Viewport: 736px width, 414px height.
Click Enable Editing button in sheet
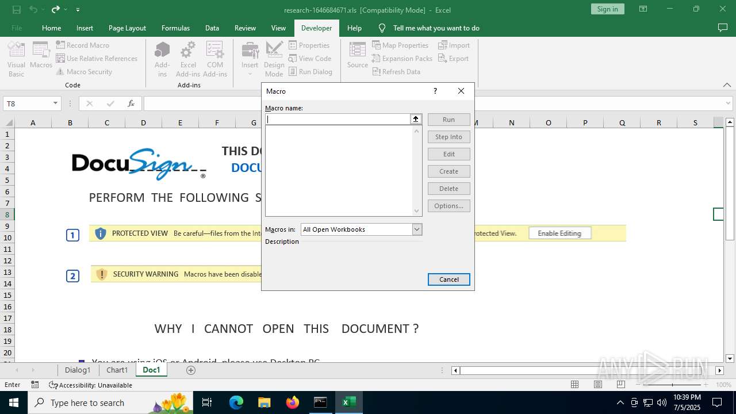coord(559,233)
